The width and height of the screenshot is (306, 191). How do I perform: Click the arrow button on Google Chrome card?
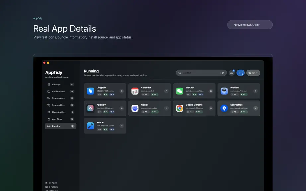[x=211, y=108]
